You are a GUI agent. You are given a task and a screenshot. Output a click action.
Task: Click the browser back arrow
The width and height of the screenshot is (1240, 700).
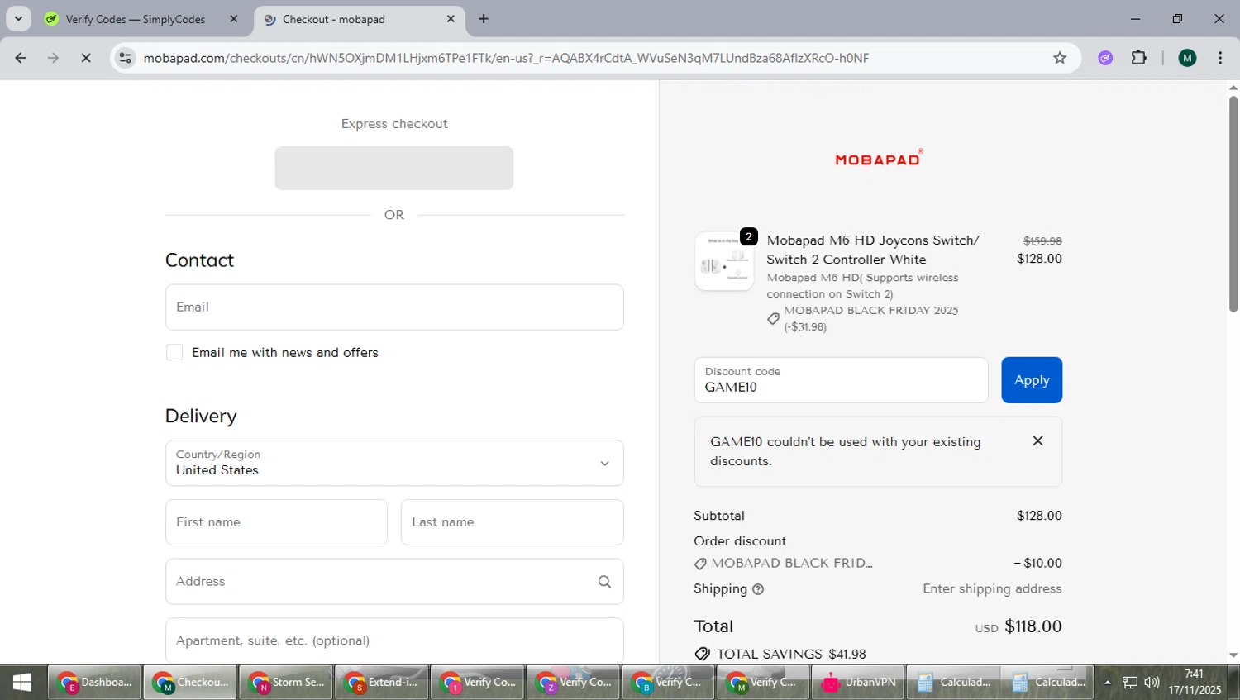[21, 58]
